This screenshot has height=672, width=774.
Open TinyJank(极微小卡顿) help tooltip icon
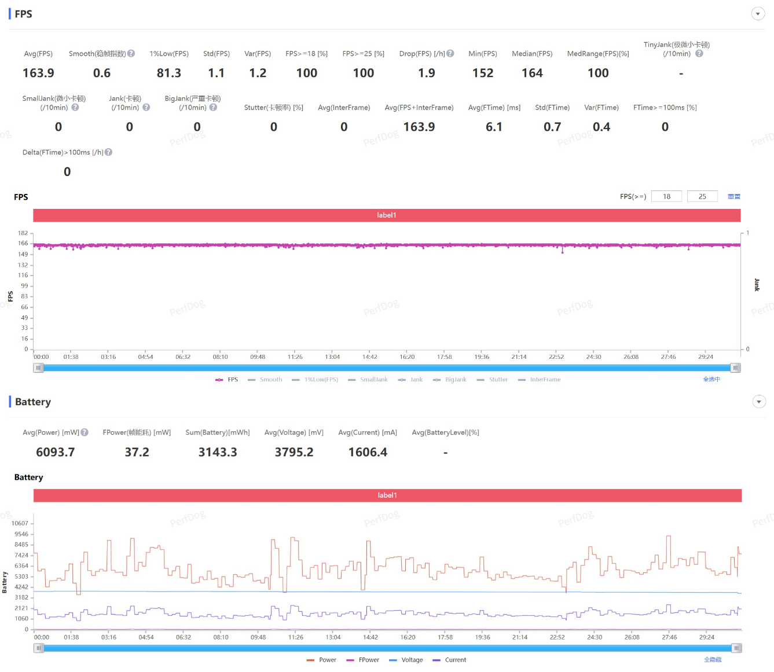pos(699,54)
